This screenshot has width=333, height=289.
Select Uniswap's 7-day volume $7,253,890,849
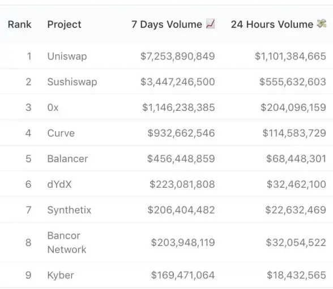178,57
